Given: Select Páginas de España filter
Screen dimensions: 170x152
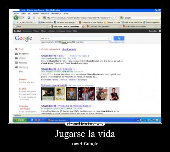Looking at the screenshot, I should pyautogui.click(x=27, y=94).
